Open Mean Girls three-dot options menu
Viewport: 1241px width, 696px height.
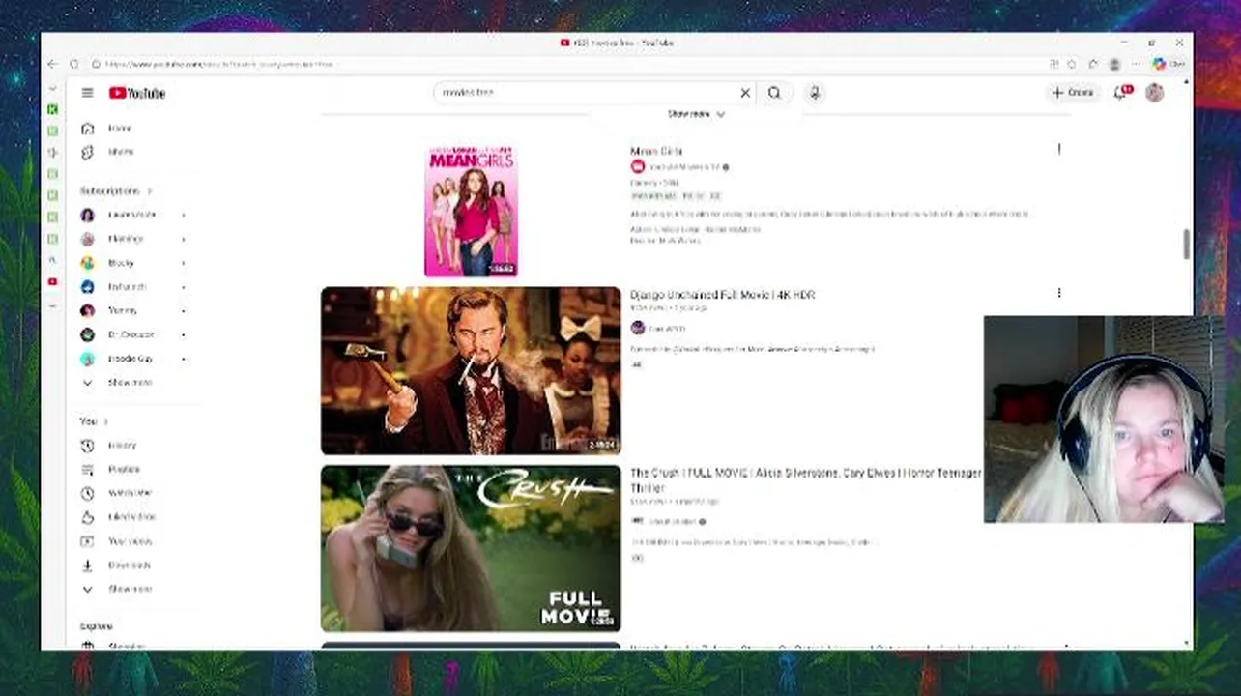coord(1059,150)
